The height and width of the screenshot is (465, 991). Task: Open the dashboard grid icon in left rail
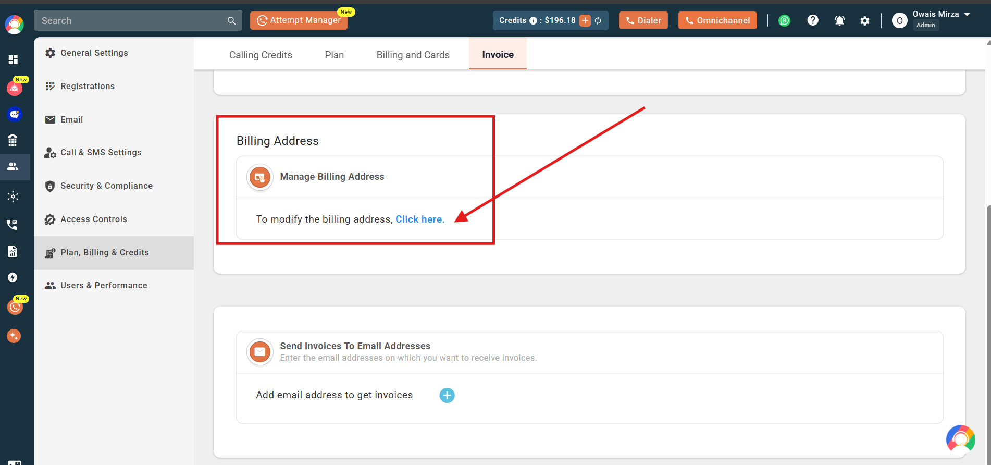[14, 59]
